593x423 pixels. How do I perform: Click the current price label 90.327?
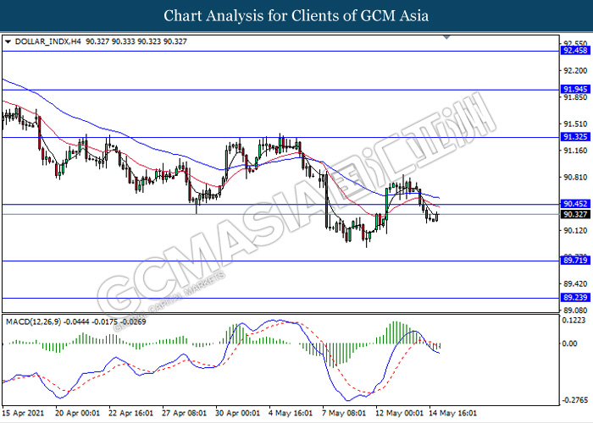click(575, 215)
